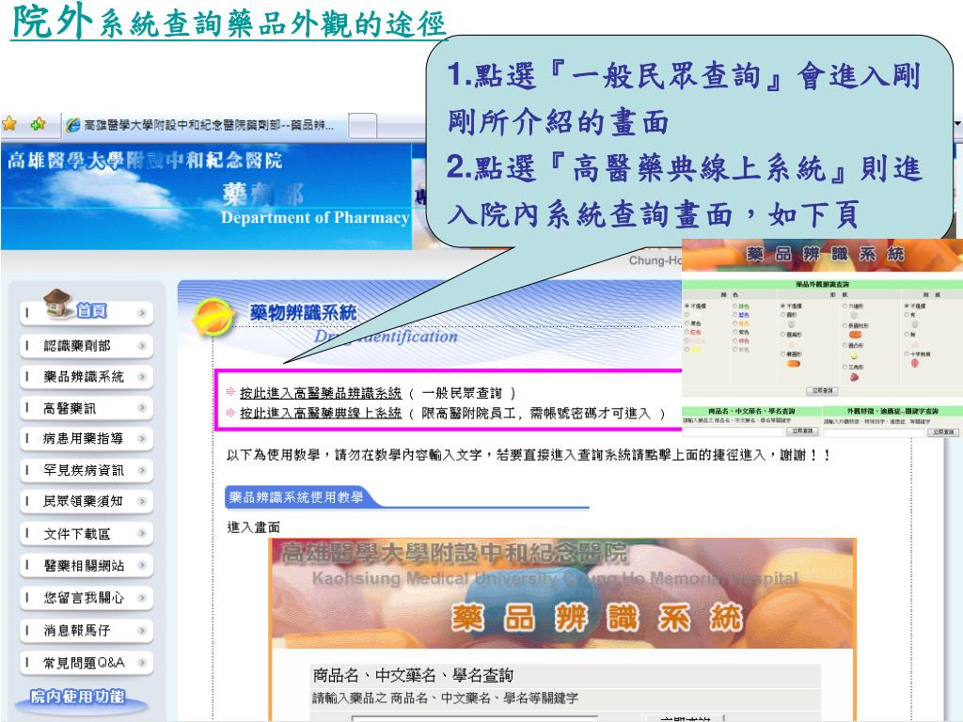Click the orange oblong pill image under 長圓柱形
Screen dimensions: 963x722
point(855,335)
